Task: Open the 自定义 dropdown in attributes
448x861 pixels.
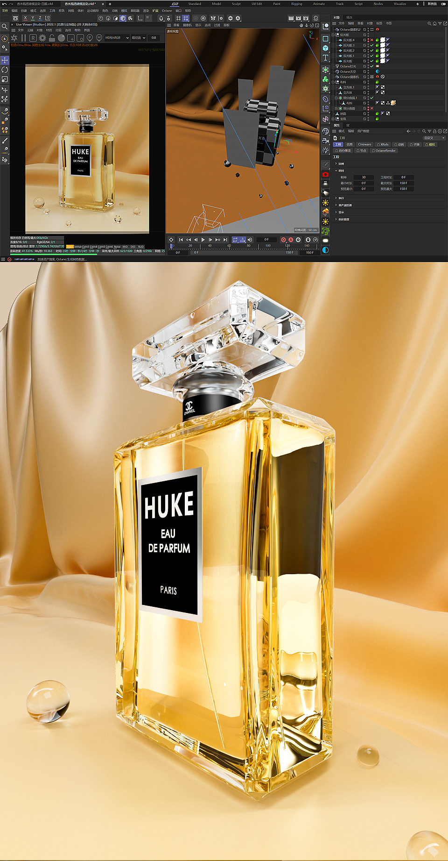Action: tap(434, 138)
